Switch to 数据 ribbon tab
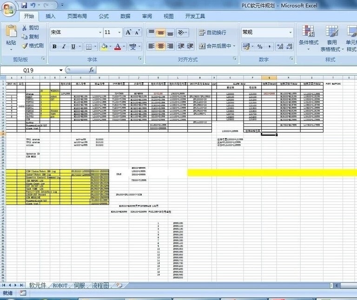Screen dimensions: 357x300 [125, 16]
